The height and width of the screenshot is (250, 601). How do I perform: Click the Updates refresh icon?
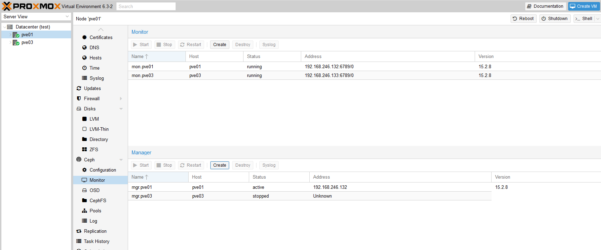coord(79,88)
